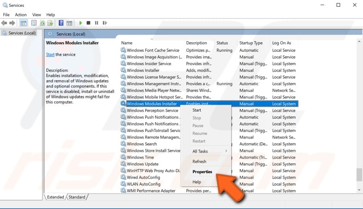363x209 pixels.
Task: Click the gear icon beside WLAN AutoConfig
Action: click(123, 184)
